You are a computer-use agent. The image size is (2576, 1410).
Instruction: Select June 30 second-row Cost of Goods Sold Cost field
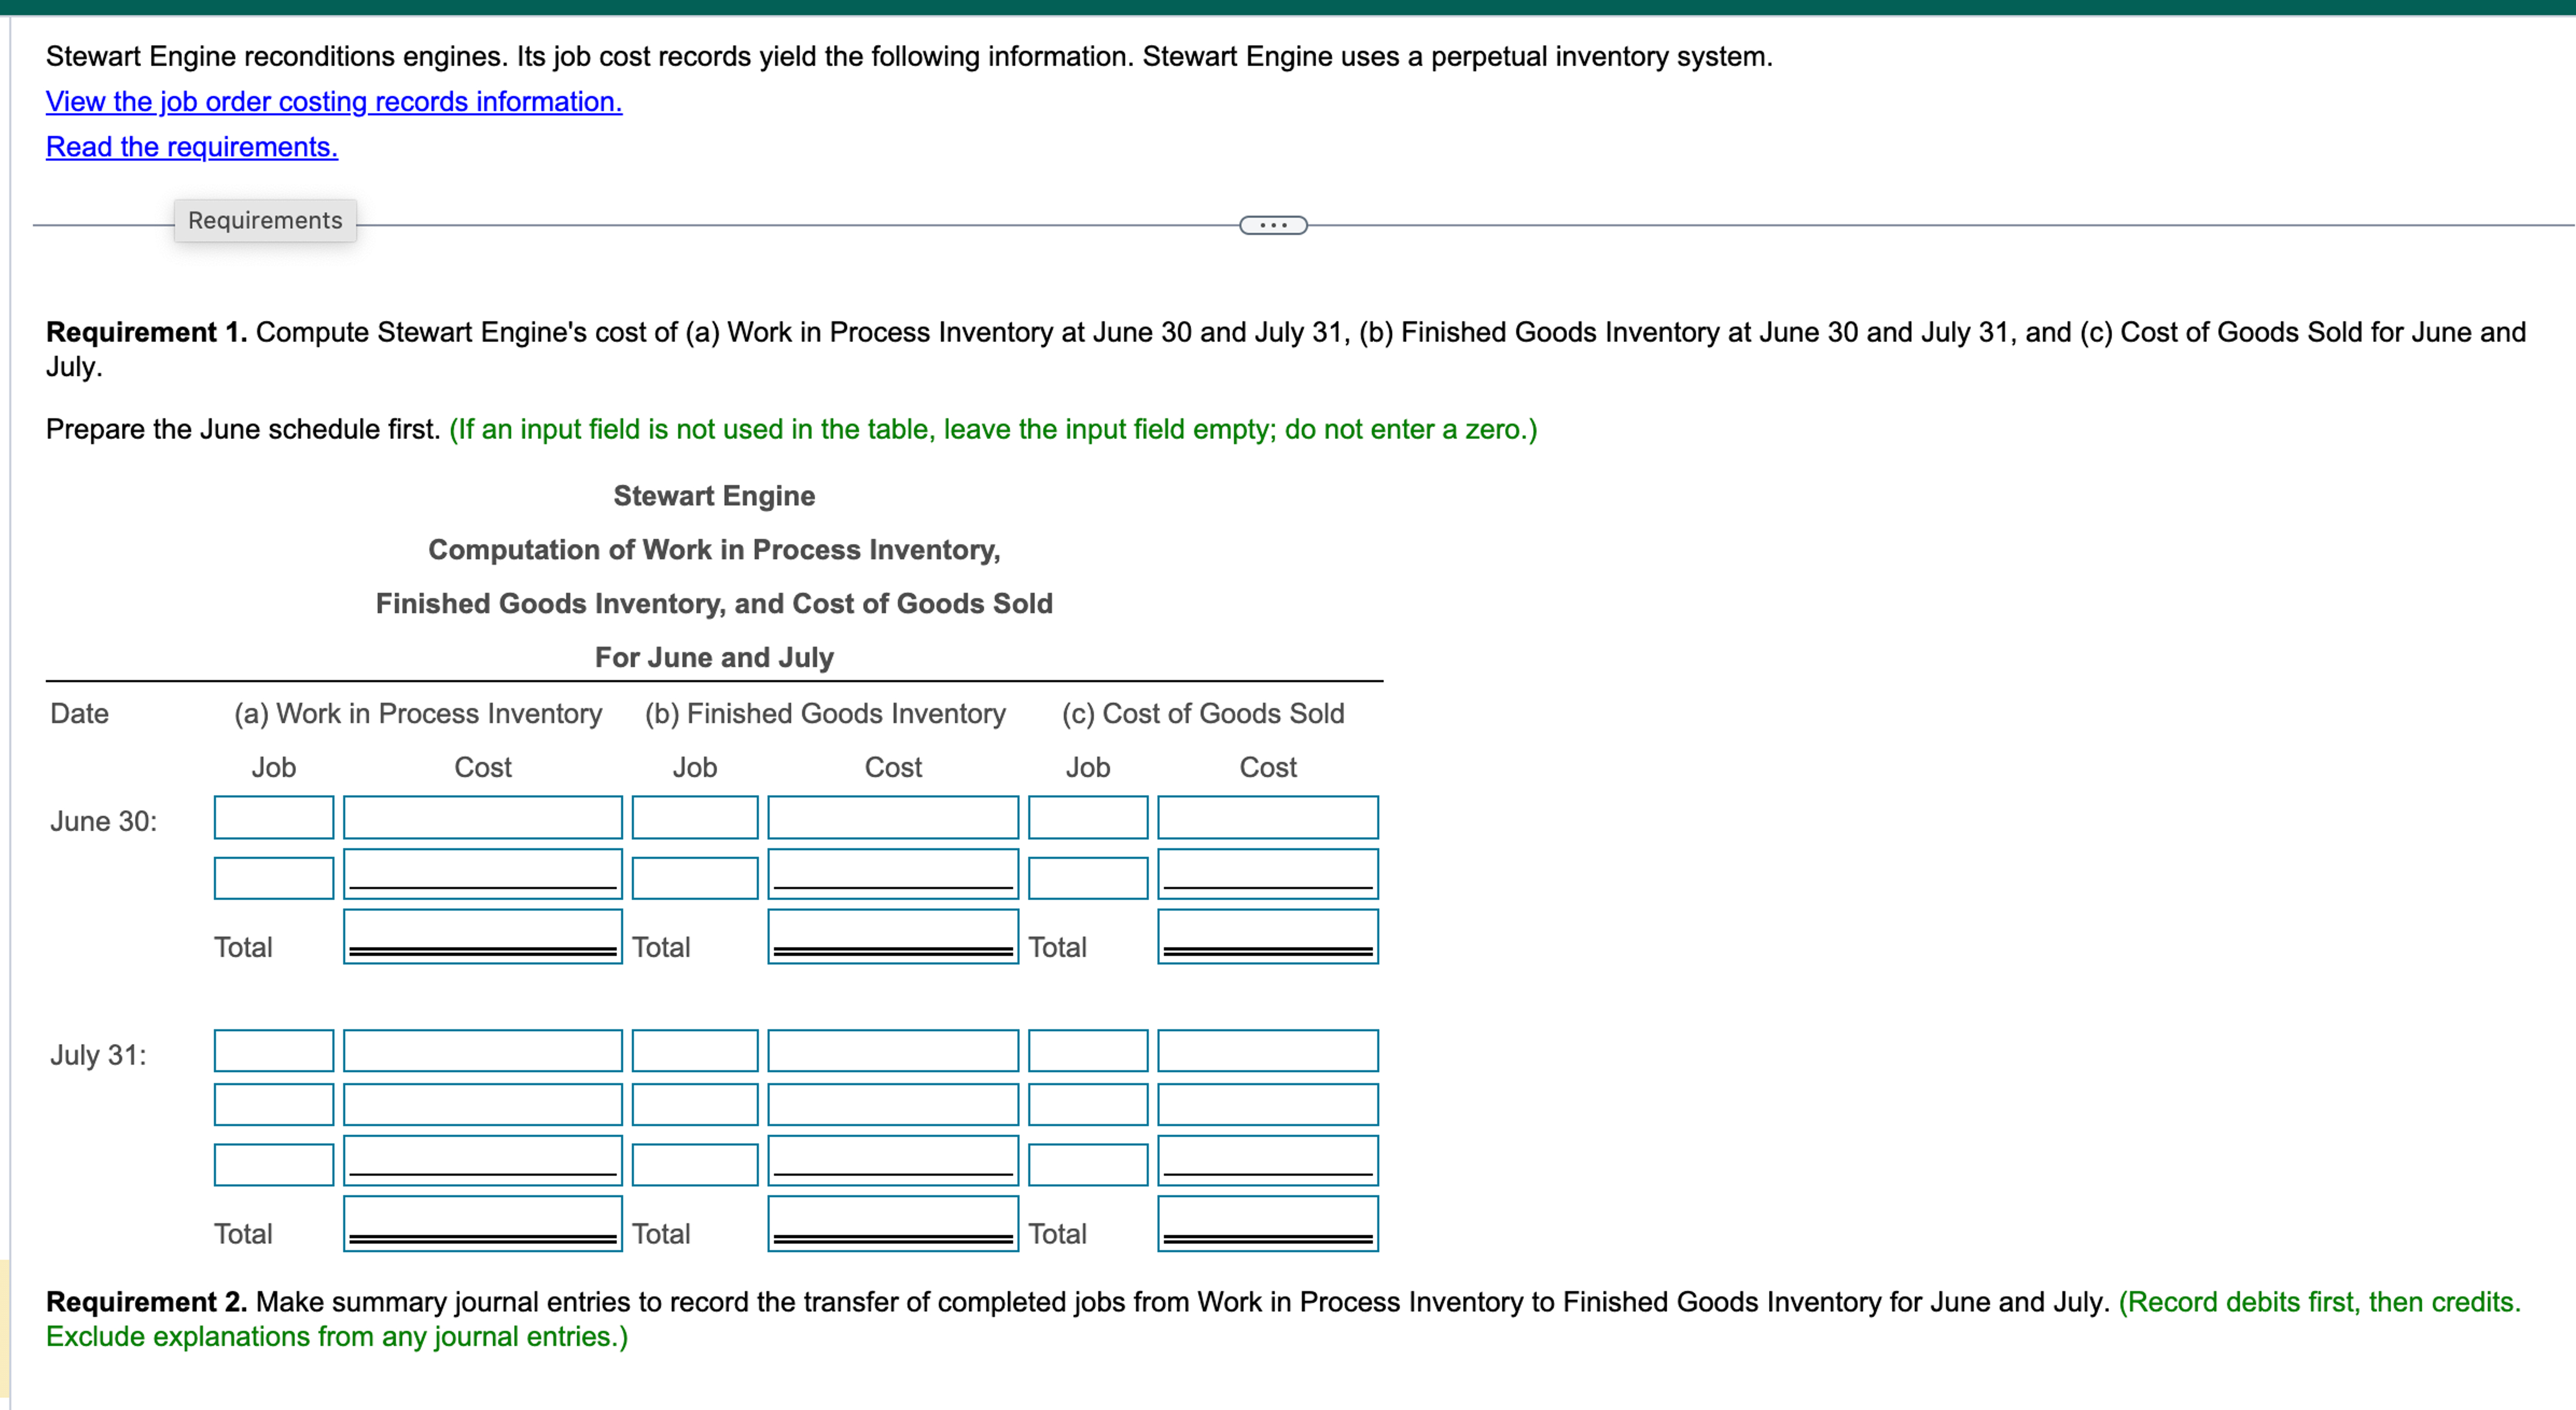(1268, 873)
